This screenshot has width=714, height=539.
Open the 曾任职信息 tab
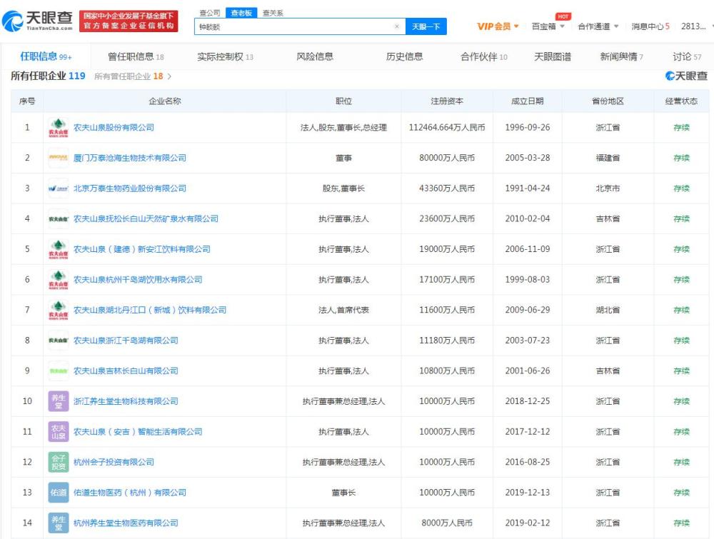136,56
